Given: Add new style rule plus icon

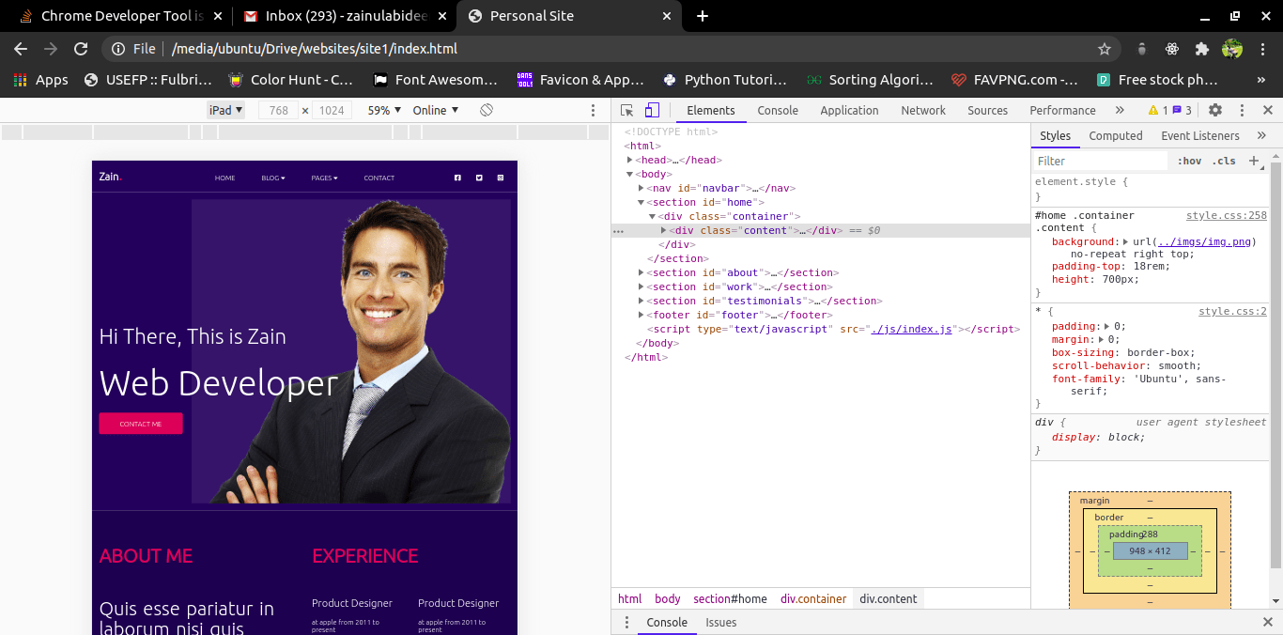Looking at the screenshot, I should tap(1253, 161).
